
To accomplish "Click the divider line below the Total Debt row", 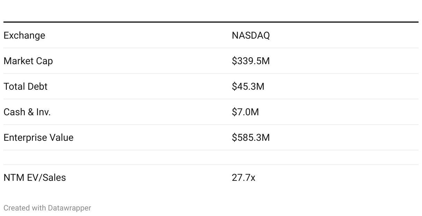I will pyautogui.click(x=211, y=99).
